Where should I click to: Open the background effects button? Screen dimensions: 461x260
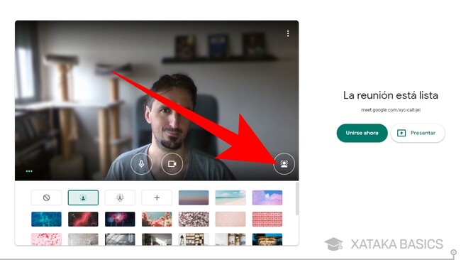[284, 163]
